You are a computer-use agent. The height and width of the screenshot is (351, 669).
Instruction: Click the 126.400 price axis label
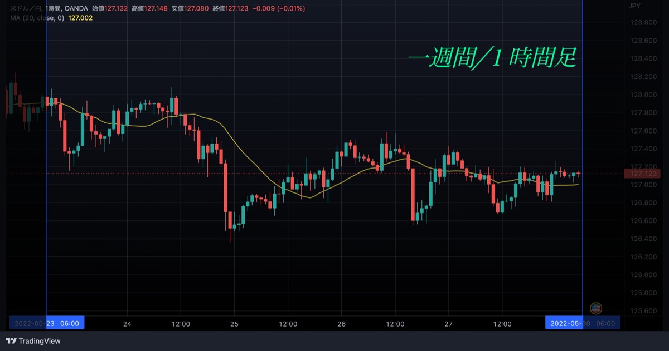(642, 239)
